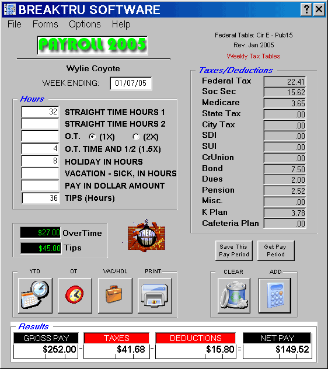
Task: Select the O.T. (1X) radio button
Action: point(92,137)
